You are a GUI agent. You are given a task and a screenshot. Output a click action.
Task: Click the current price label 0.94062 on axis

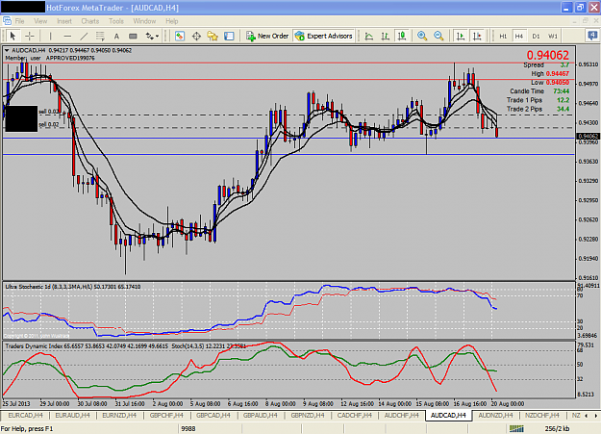pyautogui.click(x=588, y=137)
